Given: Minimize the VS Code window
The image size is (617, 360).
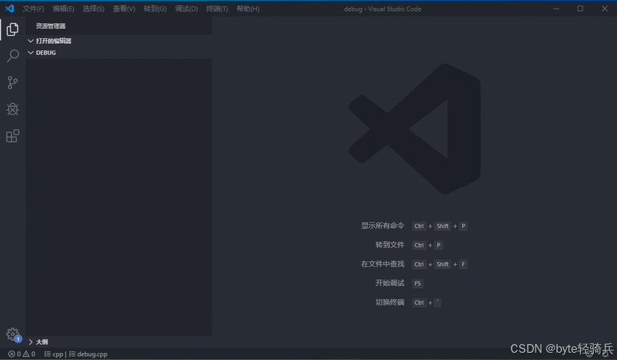Looking at the screenshot, I should point(556,9).
